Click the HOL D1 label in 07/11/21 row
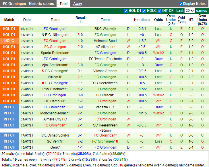 click(9, 29)
